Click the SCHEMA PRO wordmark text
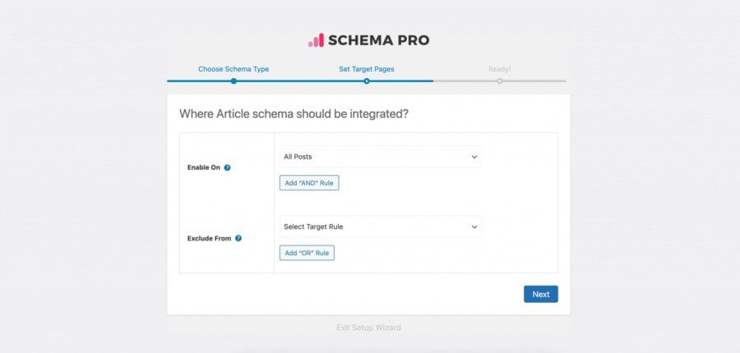The image size is (740, 353). pos(378,40)
